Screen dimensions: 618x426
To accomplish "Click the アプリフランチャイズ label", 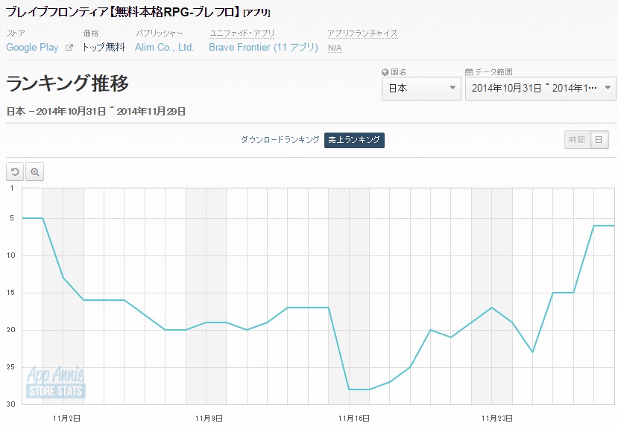I will [362, 34].
